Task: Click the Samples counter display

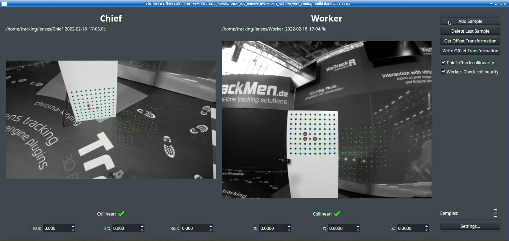Action: (x=495, y=213)
